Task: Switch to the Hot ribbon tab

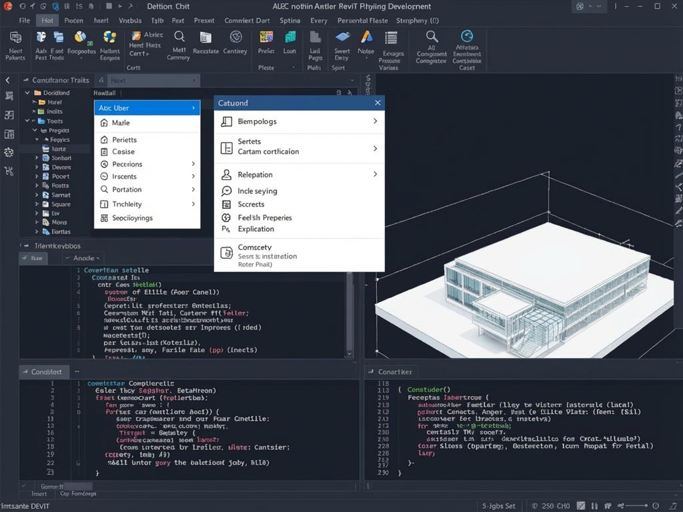Action: [x=46, y=20]
